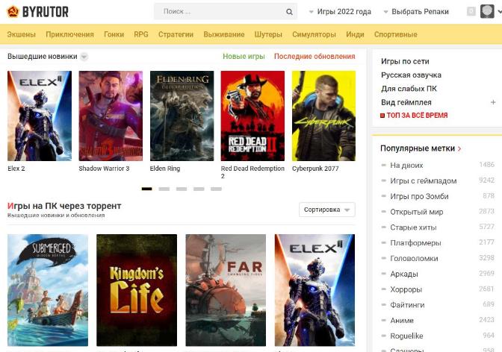
Task: Open the Инди genre
Action: (x=355, y=34)
